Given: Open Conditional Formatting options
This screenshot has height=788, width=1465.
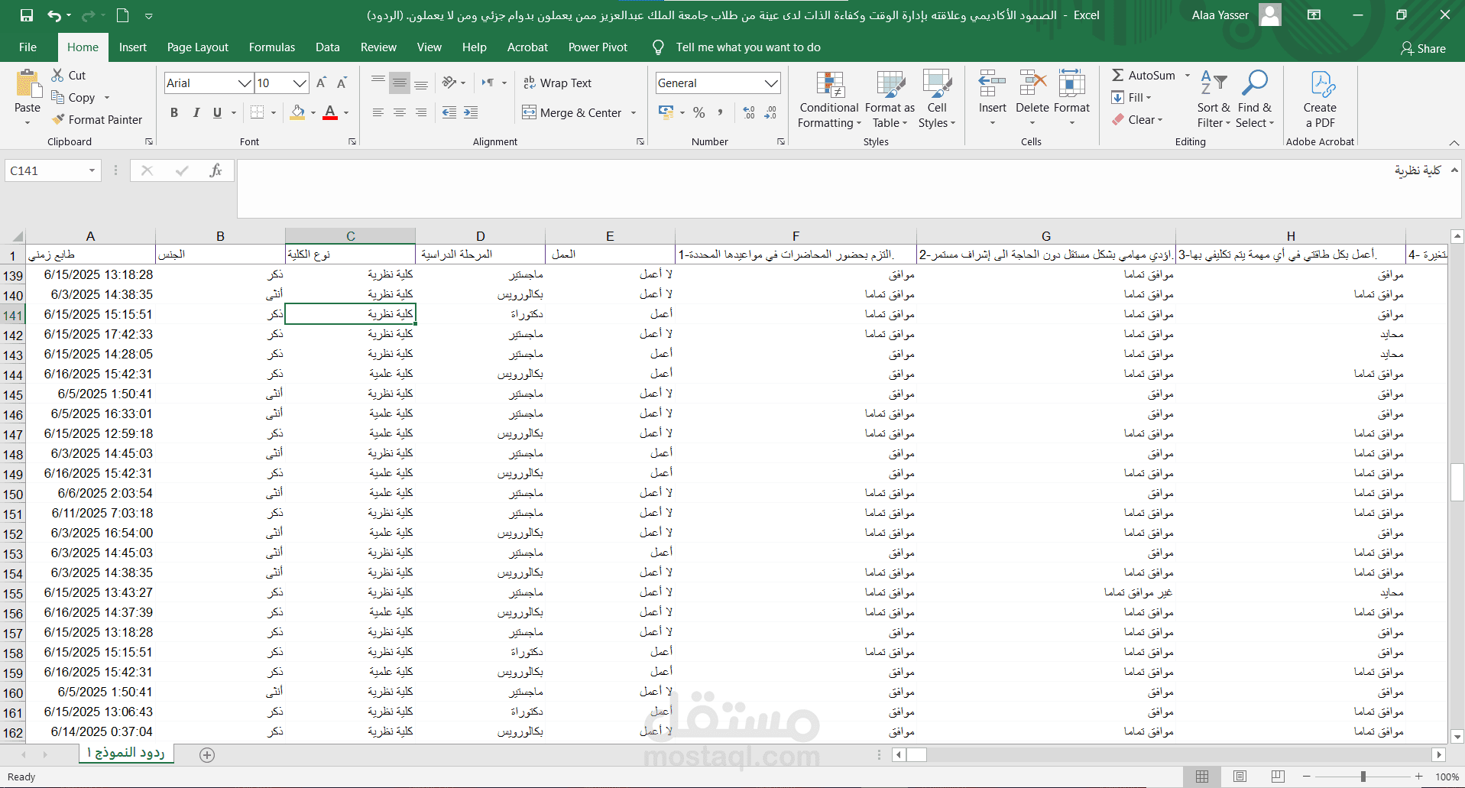Looking at the screenshot, I should [x=829, y=99].
